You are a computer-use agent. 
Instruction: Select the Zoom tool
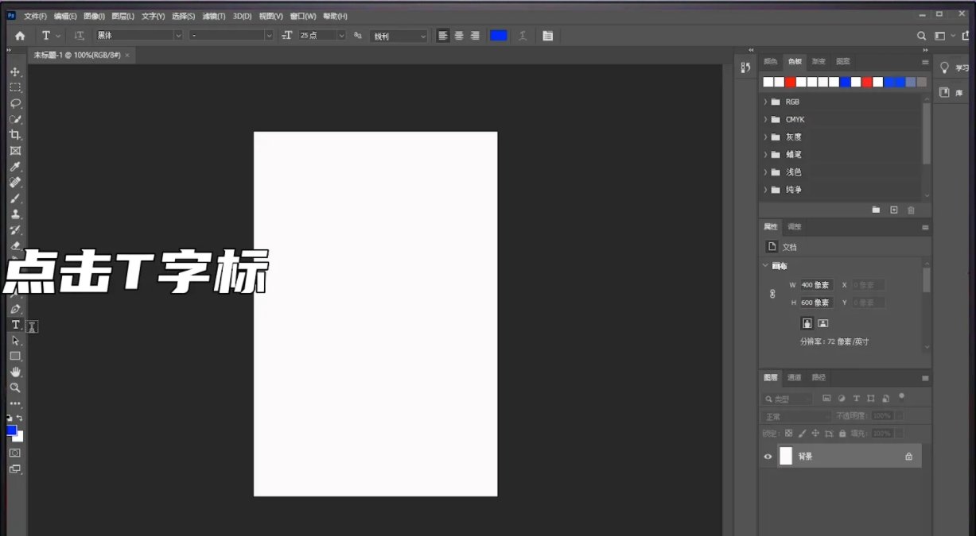click(x=15, y=388)
